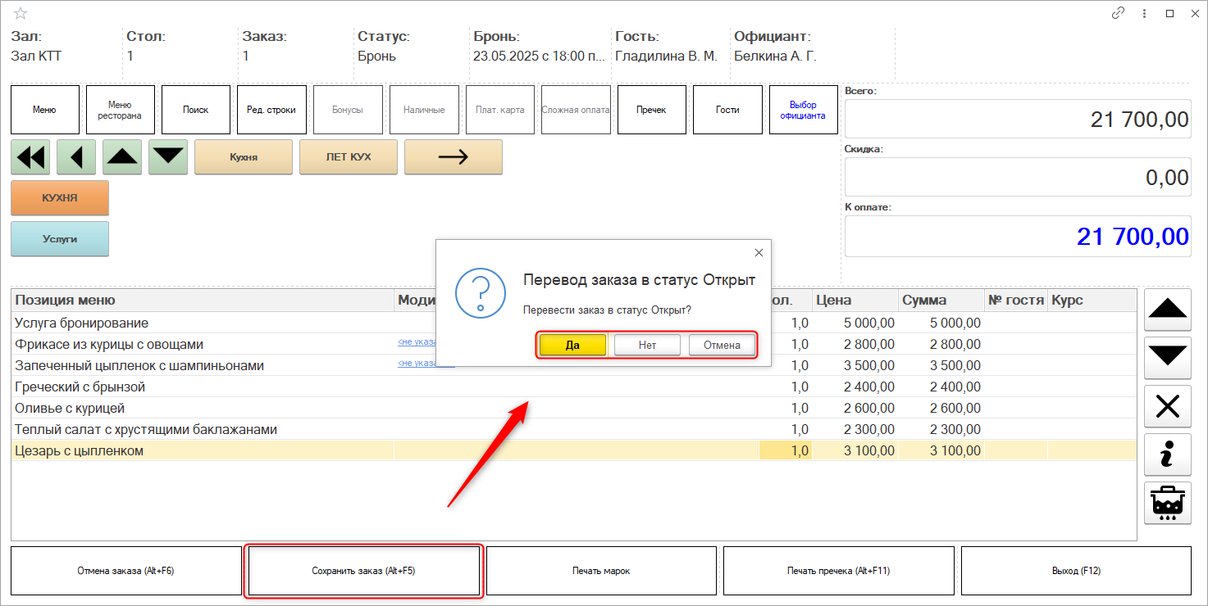This screenshot has height=606, width=1208.
Task: Click the № гостя column header
Action: (1016, 301)
